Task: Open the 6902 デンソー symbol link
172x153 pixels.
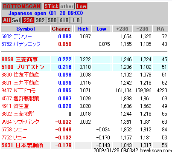Action: (x=17, y=37)
